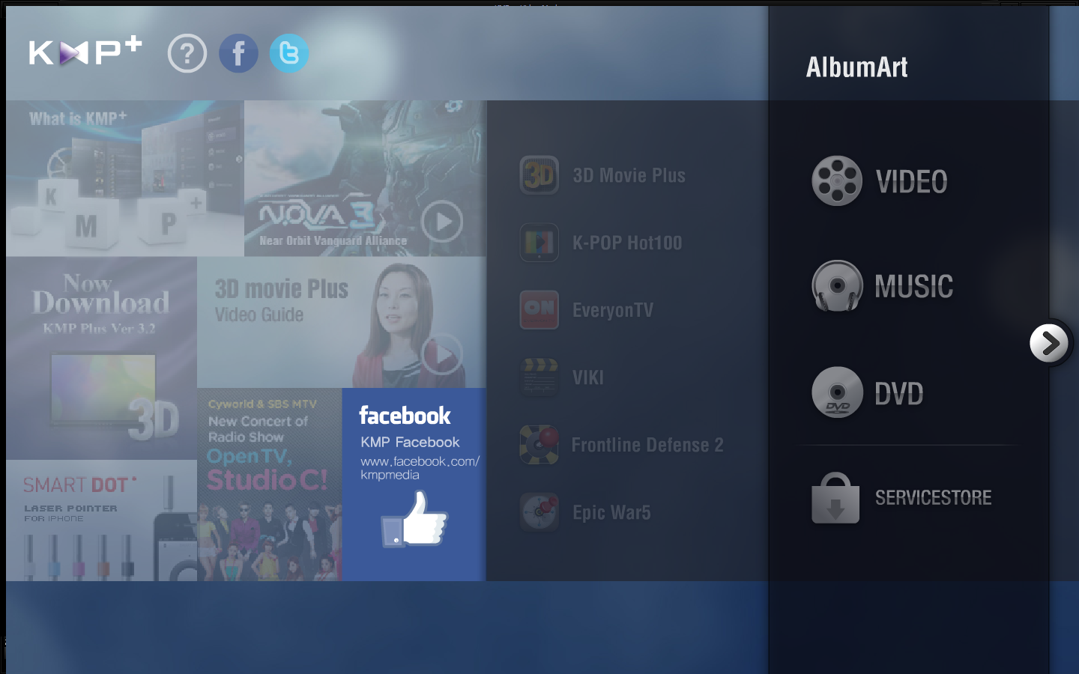
Task: Click the www.facebook.com/kmpmedia link
Action: pos(420,468)
